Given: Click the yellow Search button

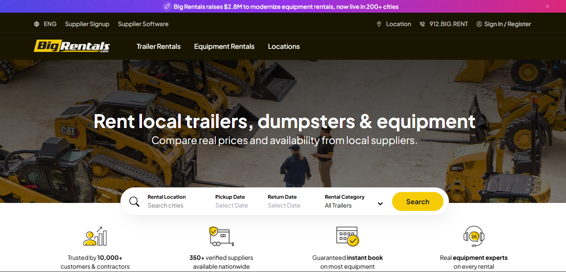Looking at the screenshot, I should [x=417, y=201].
